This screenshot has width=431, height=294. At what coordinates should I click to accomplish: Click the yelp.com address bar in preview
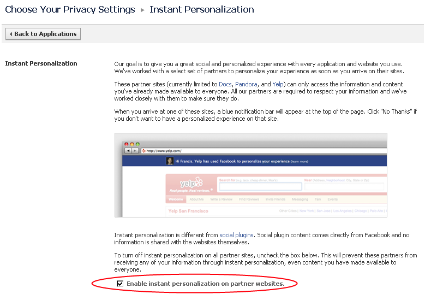[x=264, y=151]
